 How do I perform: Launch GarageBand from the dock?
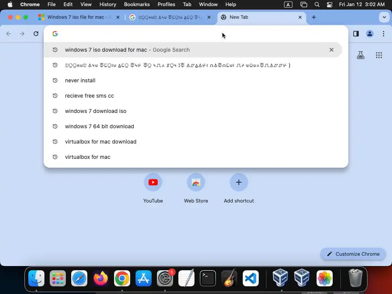(229, 278)
